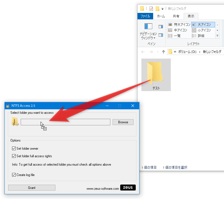Viewport: 224px width, 199px height.
Task: Choose 一覧 list layout
Action: point(174,36)
